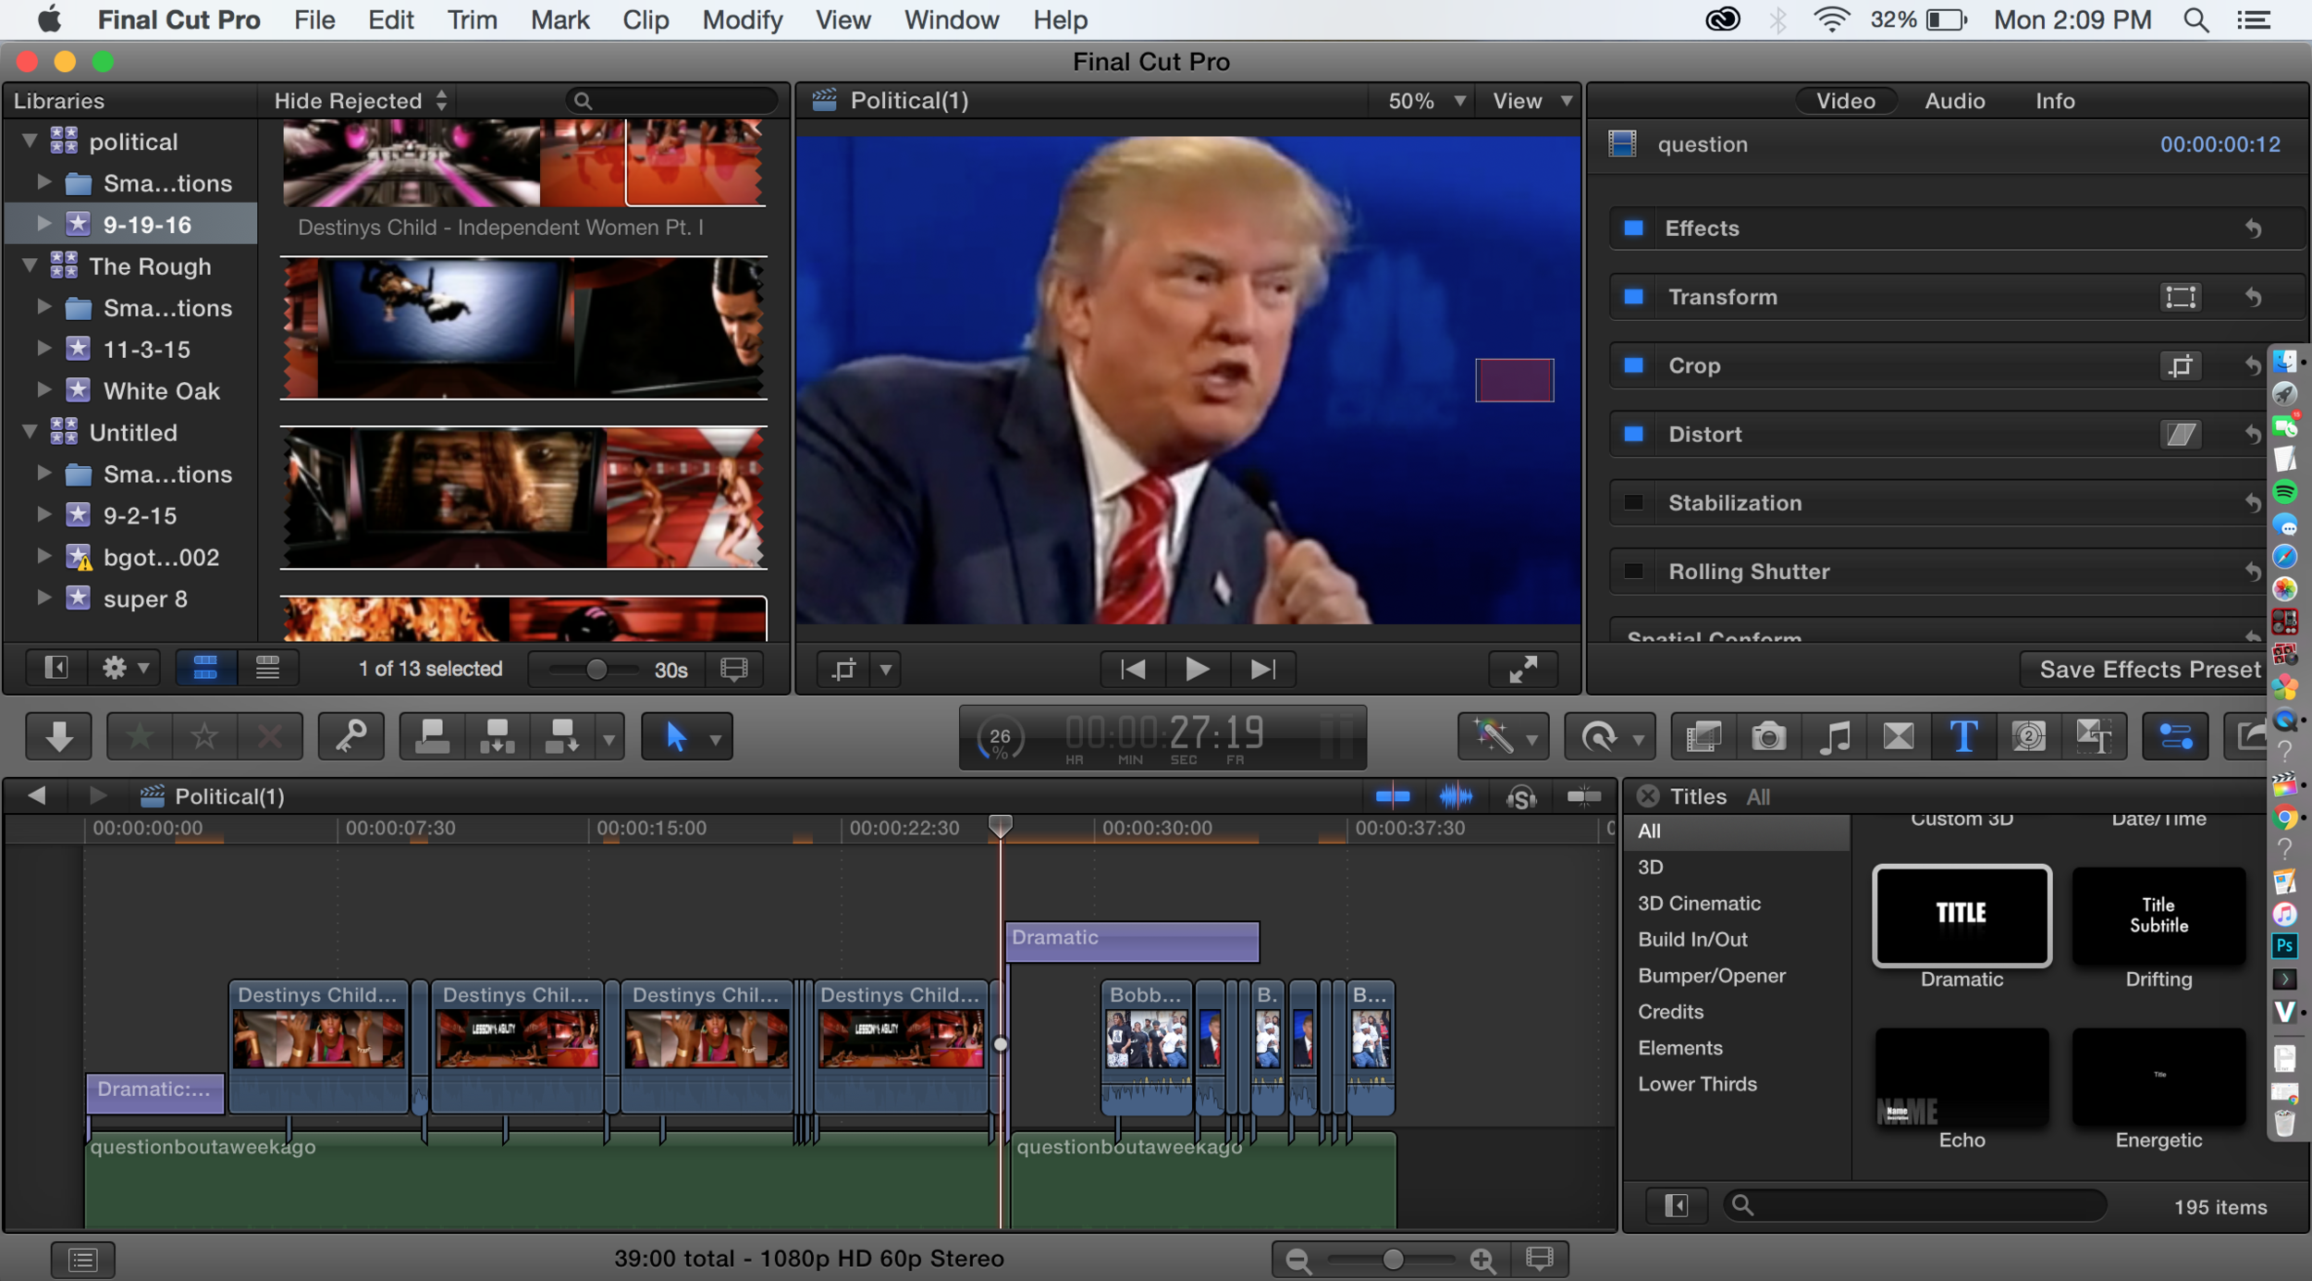
Task: Toggle the Inspector panel button
Action: click(2175, 737)
